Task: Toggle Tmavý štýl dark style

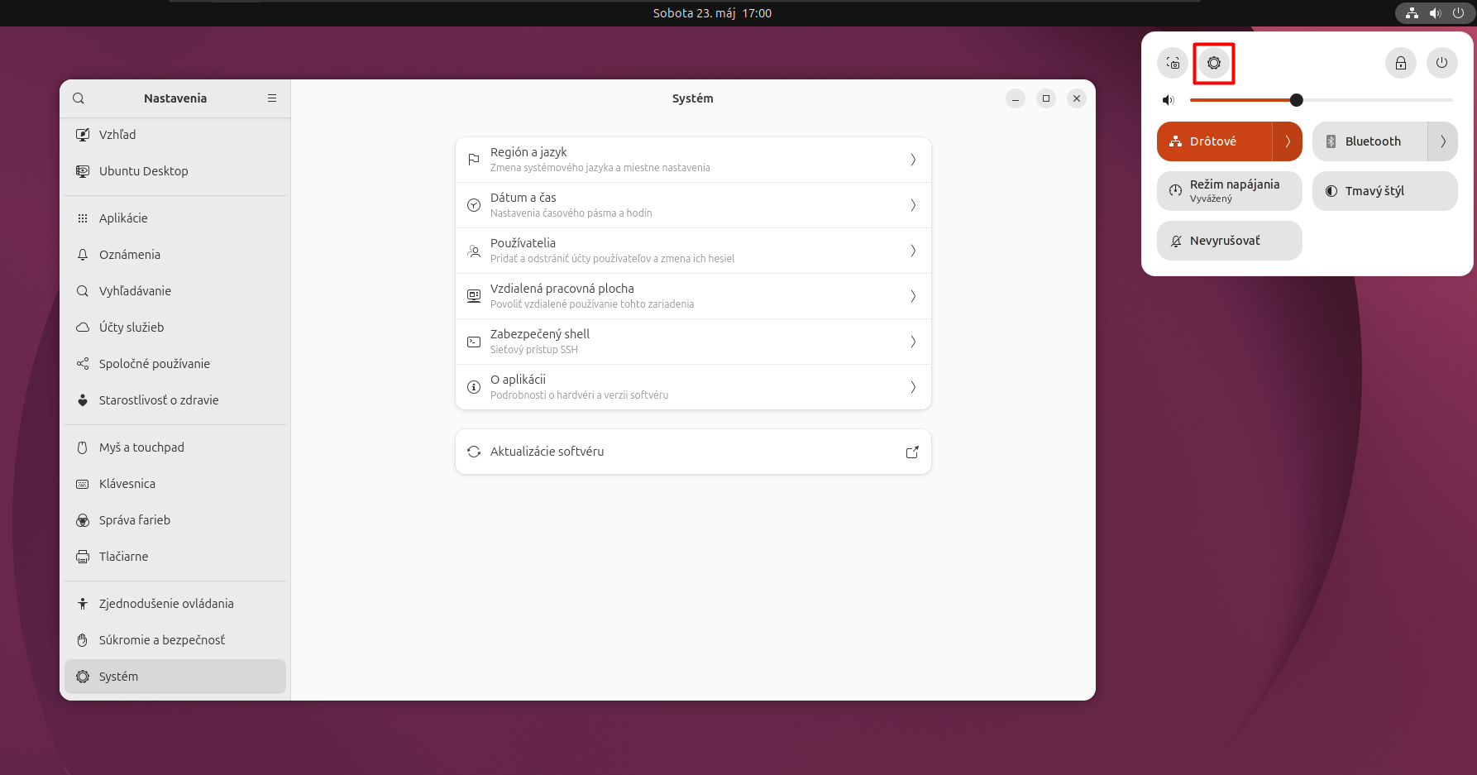Action: (1385, 191)
